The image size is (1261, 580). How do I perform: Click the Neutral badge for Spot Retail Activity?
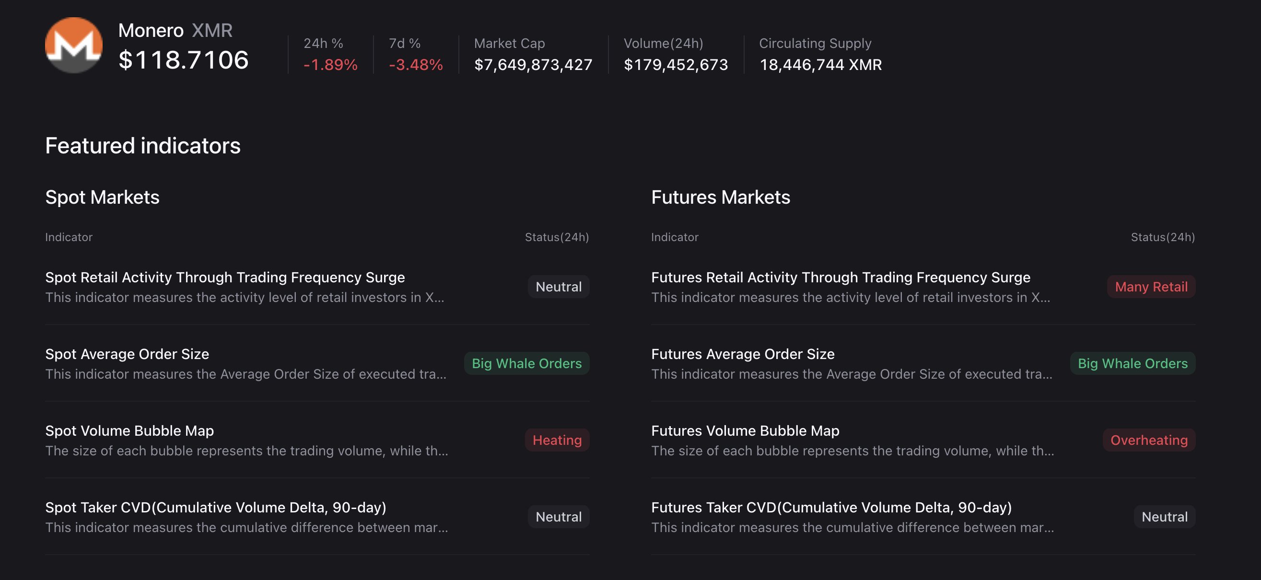coord(558,286)
